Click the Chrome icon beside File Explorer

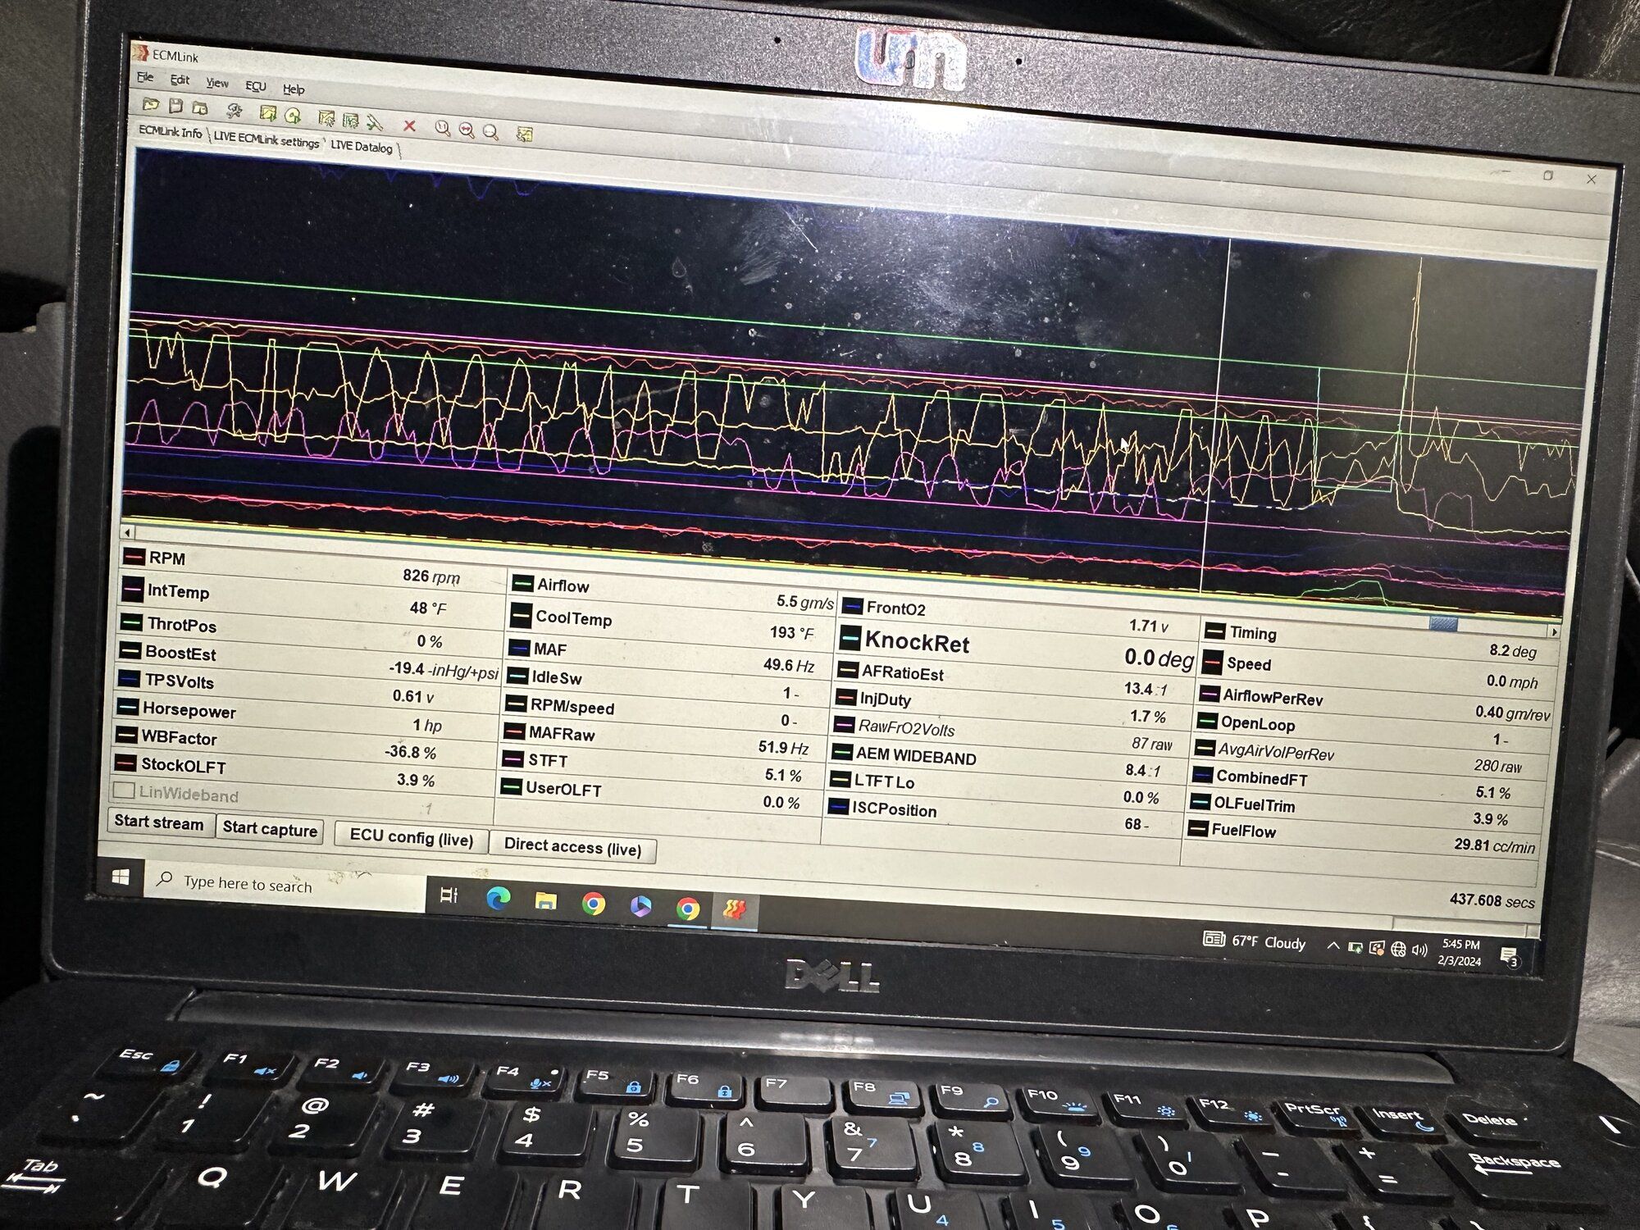click(x=594, y=904)
